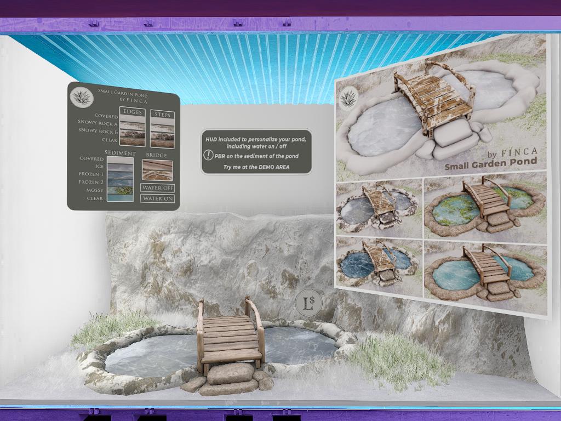Click the exclamation mark icon beside PBR note

[209, 156]
